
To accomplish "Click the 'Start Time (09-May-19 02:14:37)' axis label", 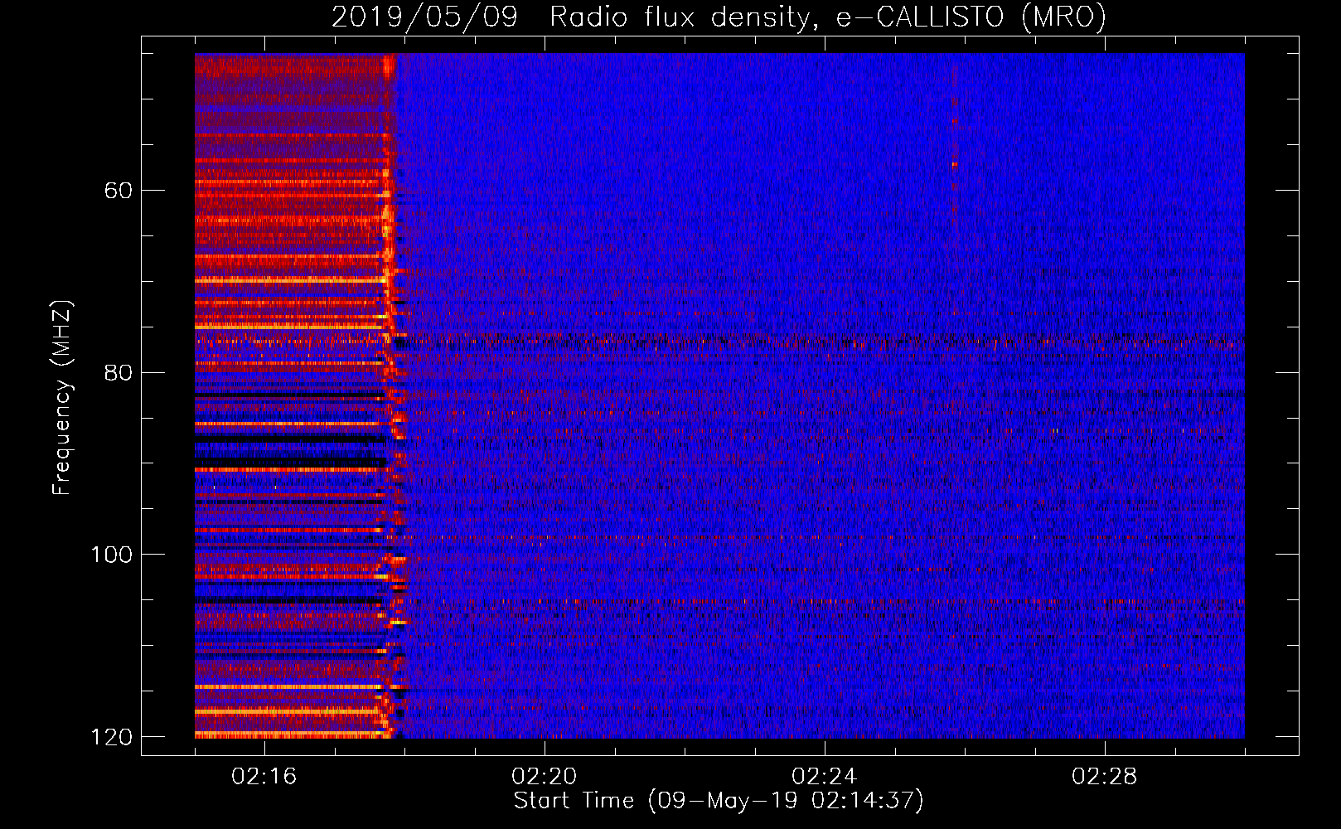I will (719, 801).
